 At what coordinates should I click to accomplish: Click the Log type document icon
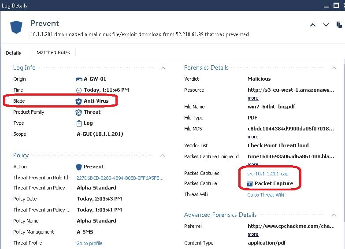[79, 123]
